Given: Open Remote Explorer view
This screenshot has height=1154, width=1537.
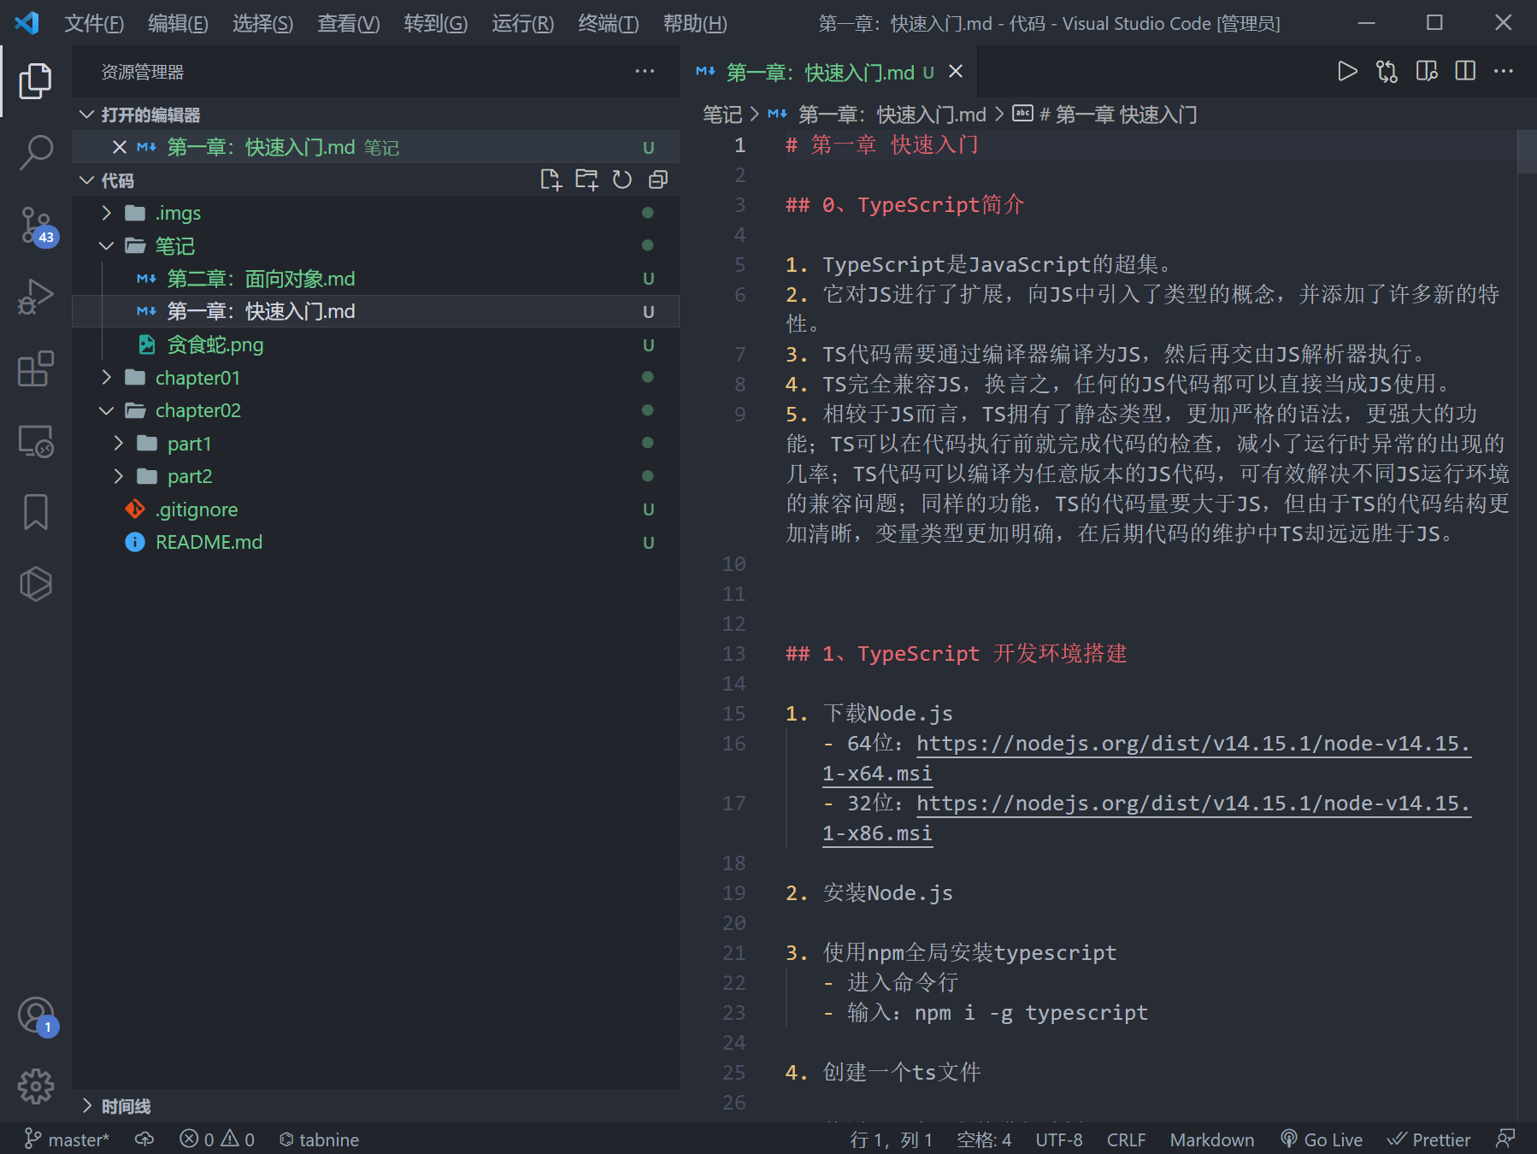Looking at the screenshot, I should tap(35, 441).
